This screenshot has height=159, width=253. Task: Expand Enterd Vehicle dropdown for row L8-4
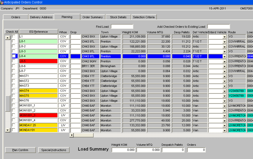pos(224,57)
